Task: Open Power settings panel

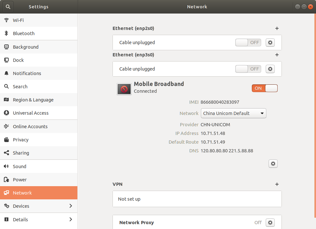Action: coord(39,179)
